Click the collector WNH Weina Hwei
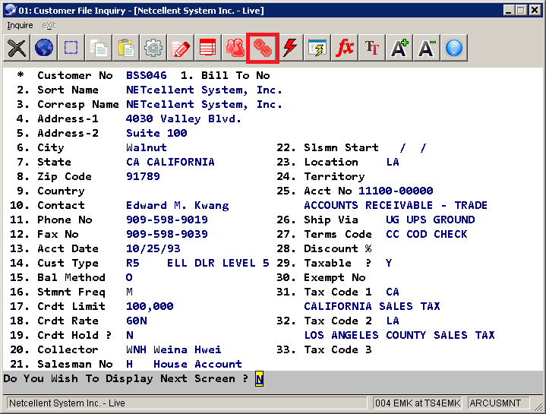 (173, 349)
